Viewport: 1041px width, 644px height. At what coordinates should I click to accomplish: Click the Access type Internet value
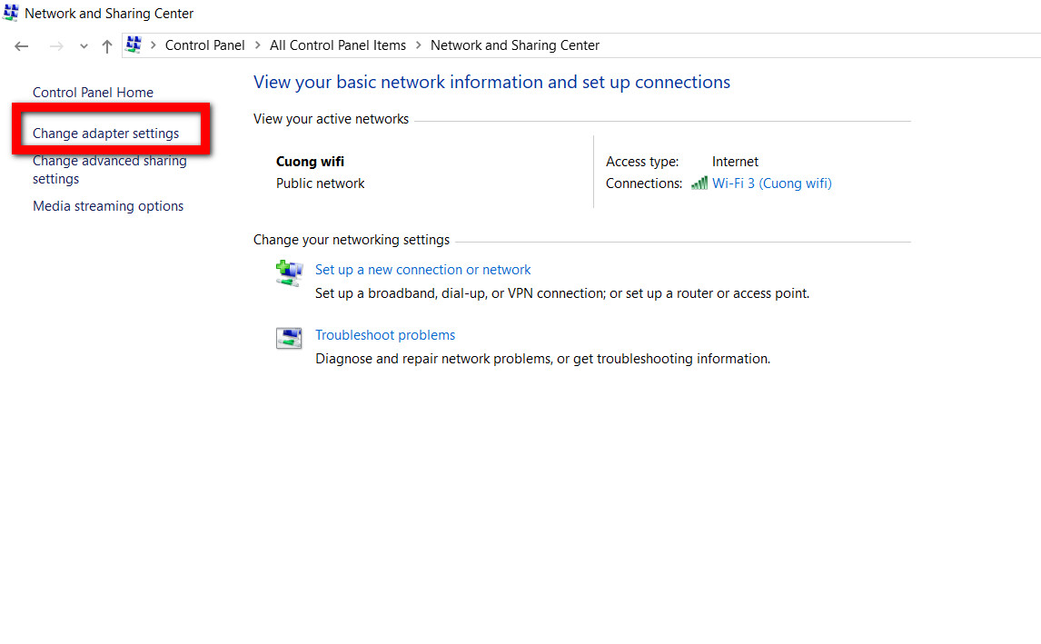click(x=735, y=162)
